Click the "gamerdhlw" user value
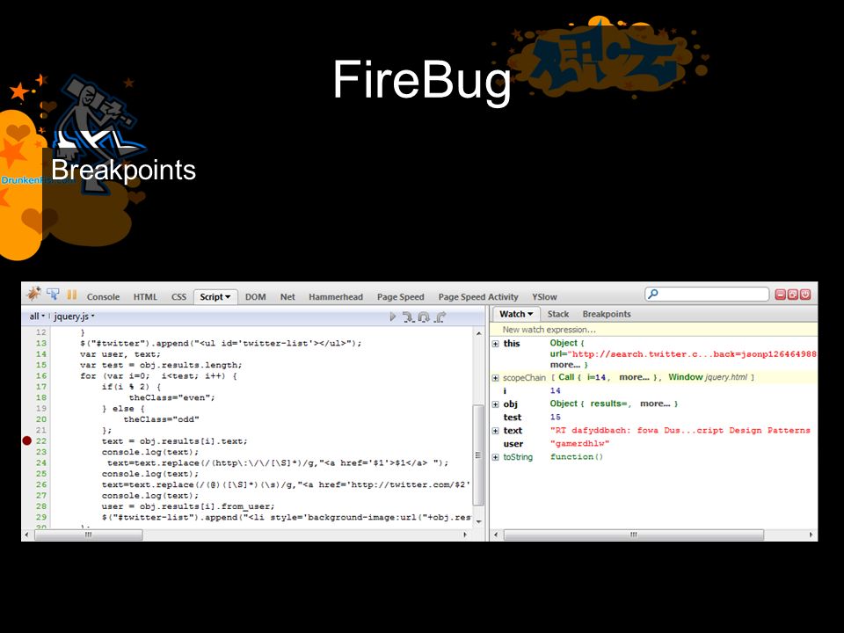 579,443
